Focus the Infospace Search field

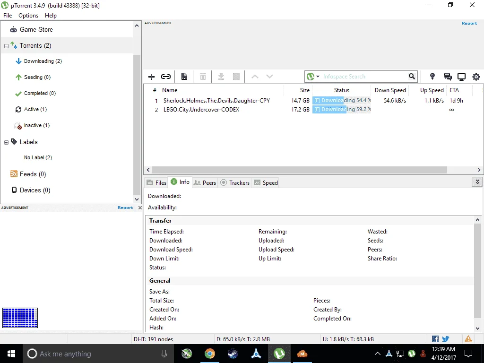[364, 76]
